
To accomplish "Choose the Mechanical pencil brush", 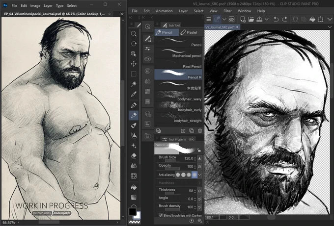I will pos(178,53).
